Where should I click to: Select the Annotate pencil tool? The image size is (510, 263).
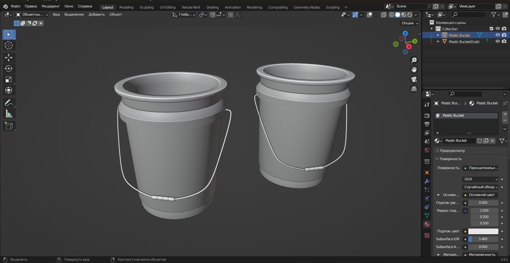coord(9,103)
